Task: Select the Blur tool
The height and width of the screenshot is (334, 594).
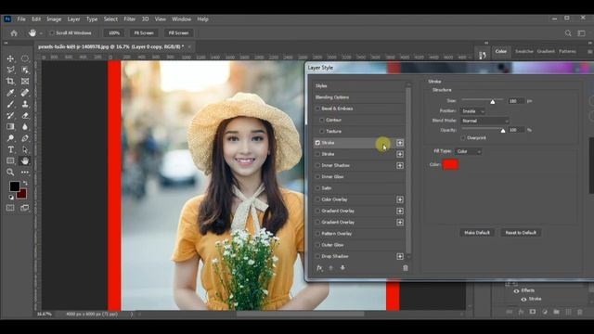Action: pos(25,127)
